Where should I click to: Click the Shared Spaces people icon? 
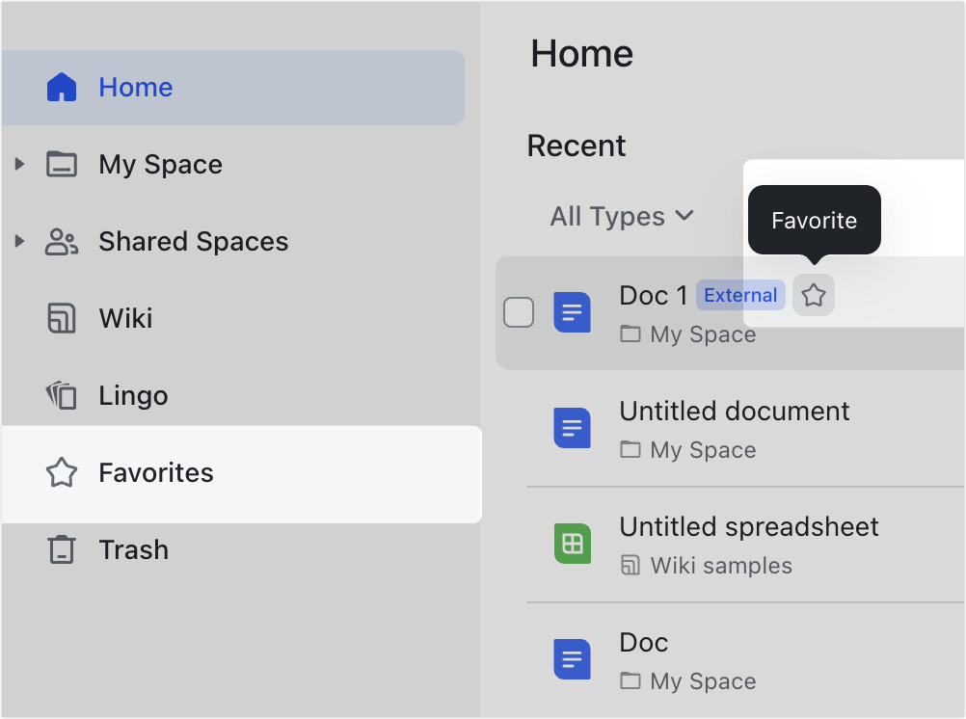[62, 241]
